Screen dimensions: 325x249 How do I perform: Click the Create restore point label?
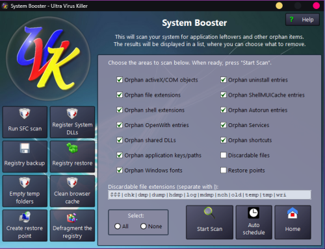[x=25, y=232]
